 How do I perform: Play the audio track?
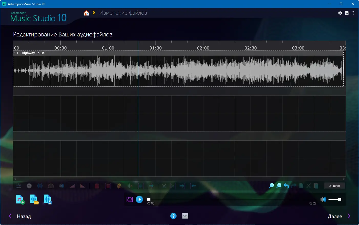(x=139, y=199)
